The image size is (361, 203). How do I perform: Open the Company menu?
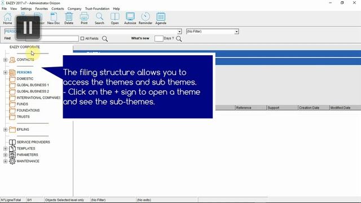pyautogui.click(x=74, y=8)
